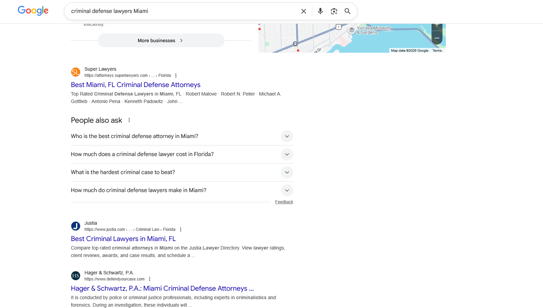Open map Terms link
Viewport: 543px width, 308px height.
pos(437,51)
